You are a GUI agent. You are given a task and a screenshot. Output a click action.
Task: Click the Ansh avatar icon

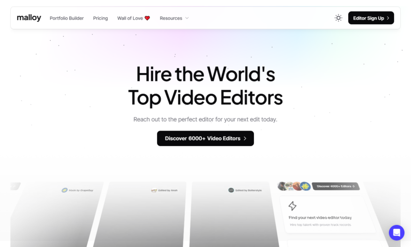[154, 190]
